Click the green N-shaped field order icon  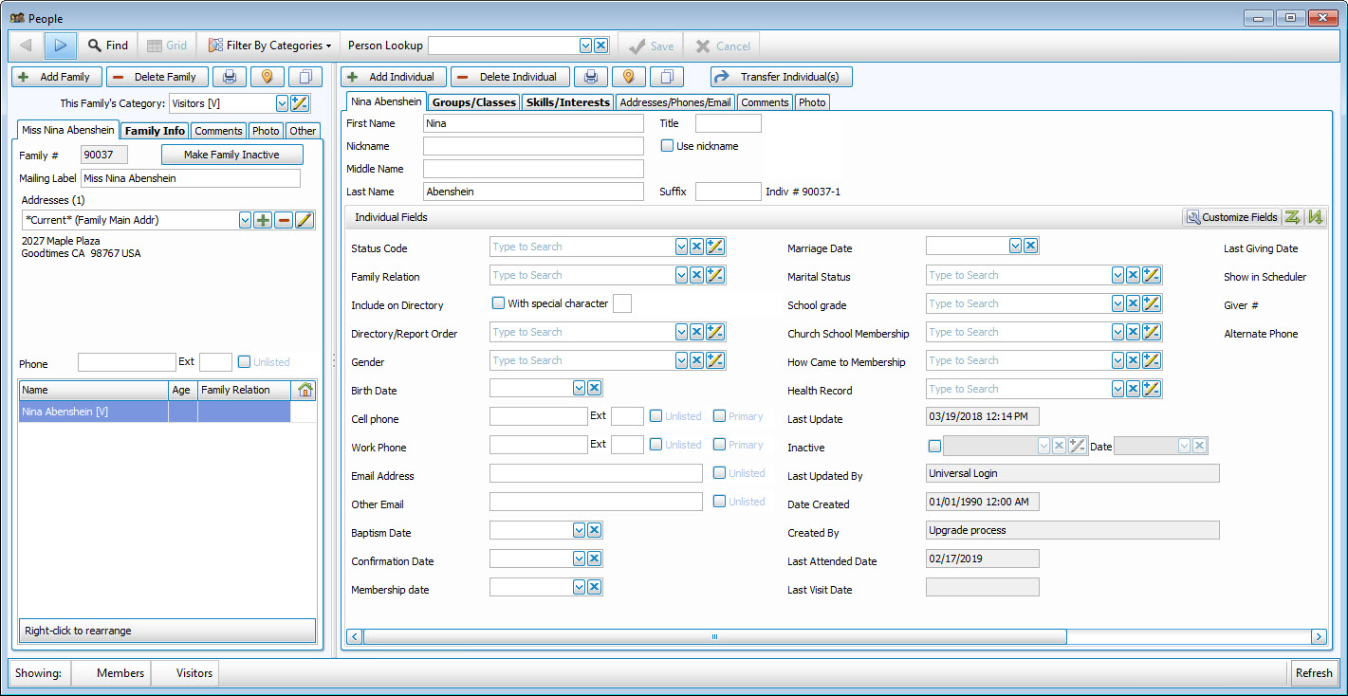1315,216
